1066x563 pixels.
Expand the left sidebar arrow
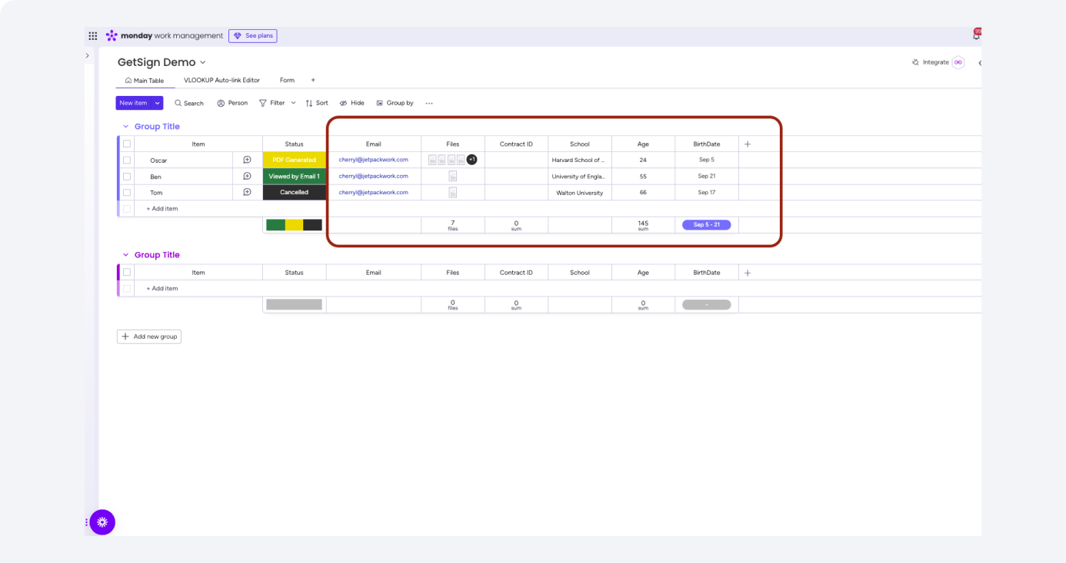point(87,55)
